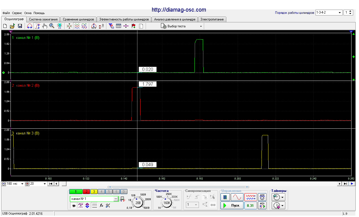The image size is (359, 217).
Task: Click the Частота knob 160K
Action: tap(167, 203)
